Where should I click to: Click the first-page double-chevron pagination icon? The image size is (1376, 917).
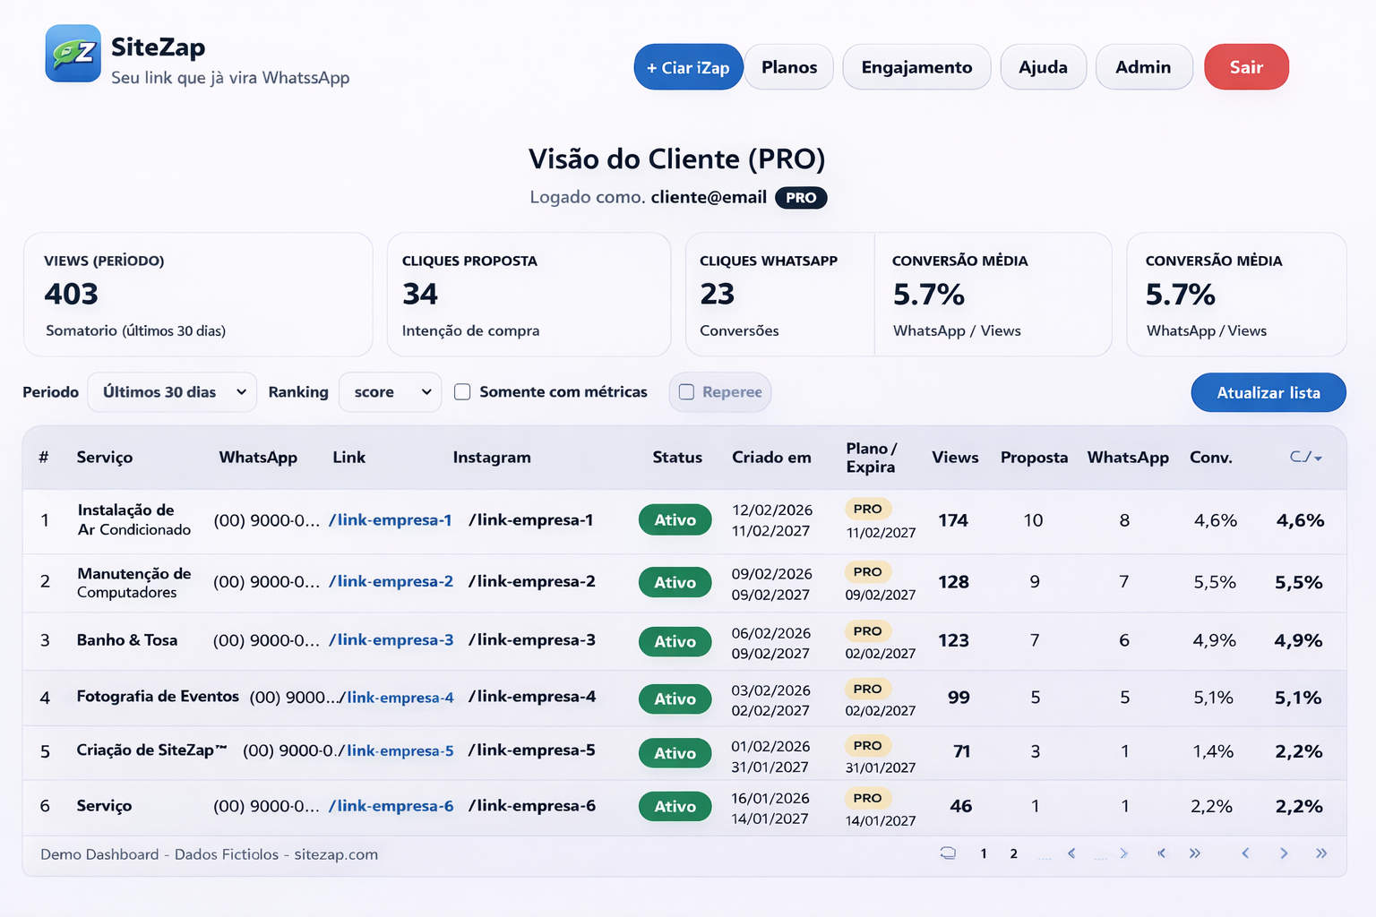pos(1161,853)
